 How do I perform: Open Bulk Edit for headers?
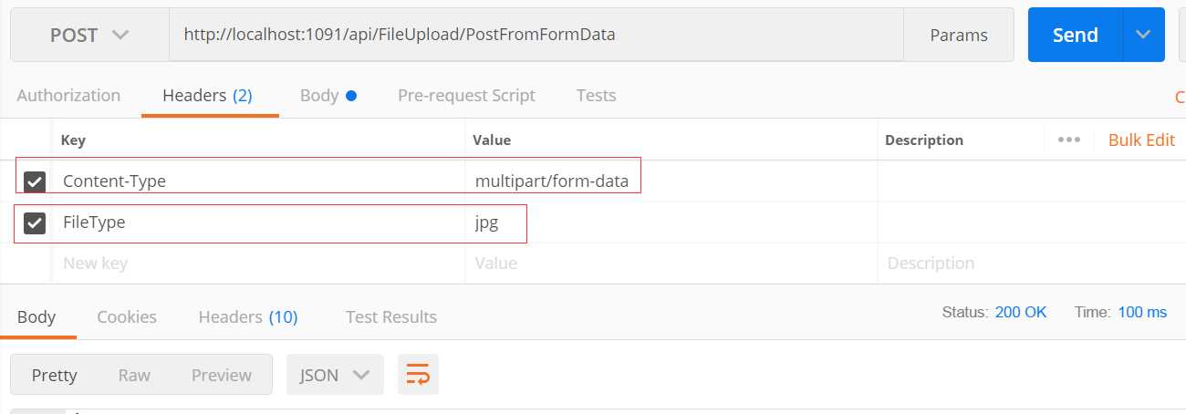(x=1141, y=140)
